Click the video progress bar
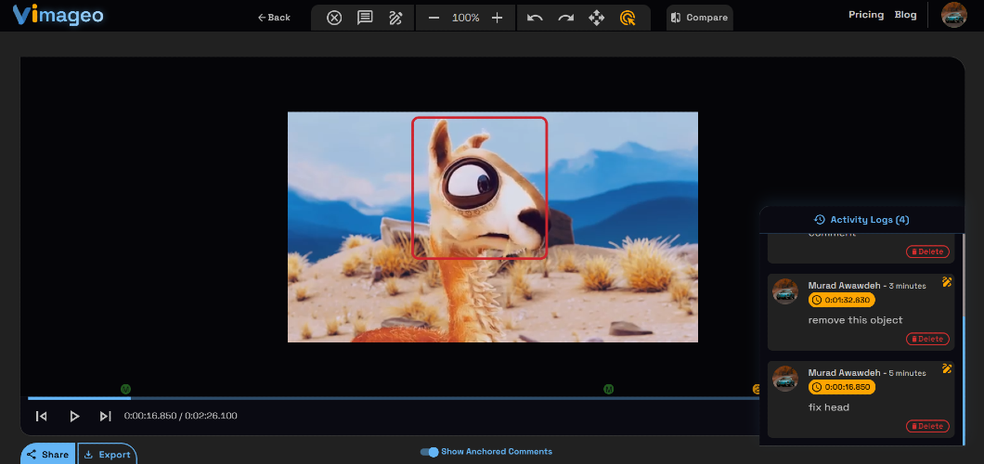Viewport: 984px width, 464px height. click(x=394, y=398)
